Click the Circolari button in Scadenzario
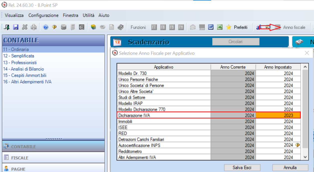 coord(236,42)
